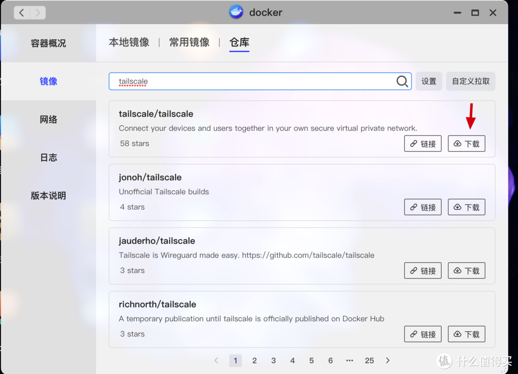Go to page 1 of results
Image resolution: width=518 pixels, height=374 pixels.
pos(235,361)
